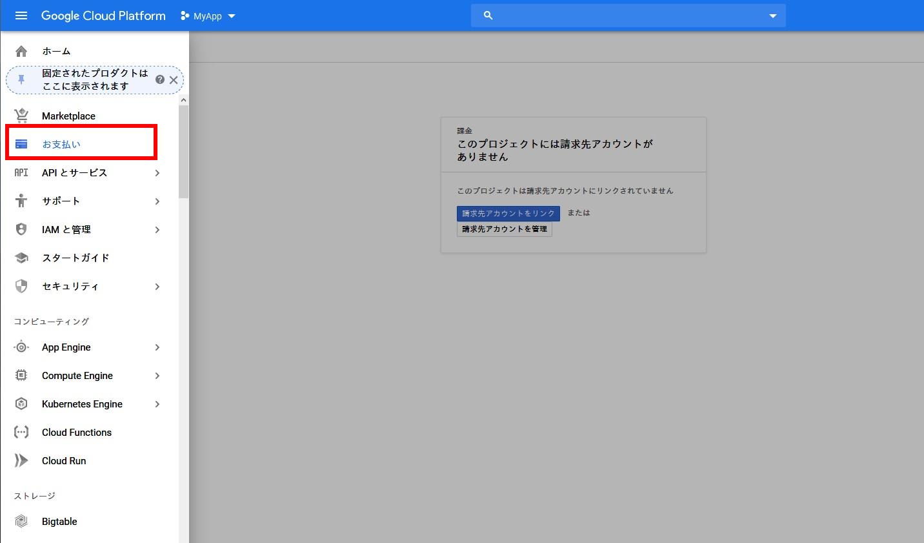Click the Marketplace shopping cart icon
The width and height of the screenshot is (924, 543).
[x=21, y=116]
